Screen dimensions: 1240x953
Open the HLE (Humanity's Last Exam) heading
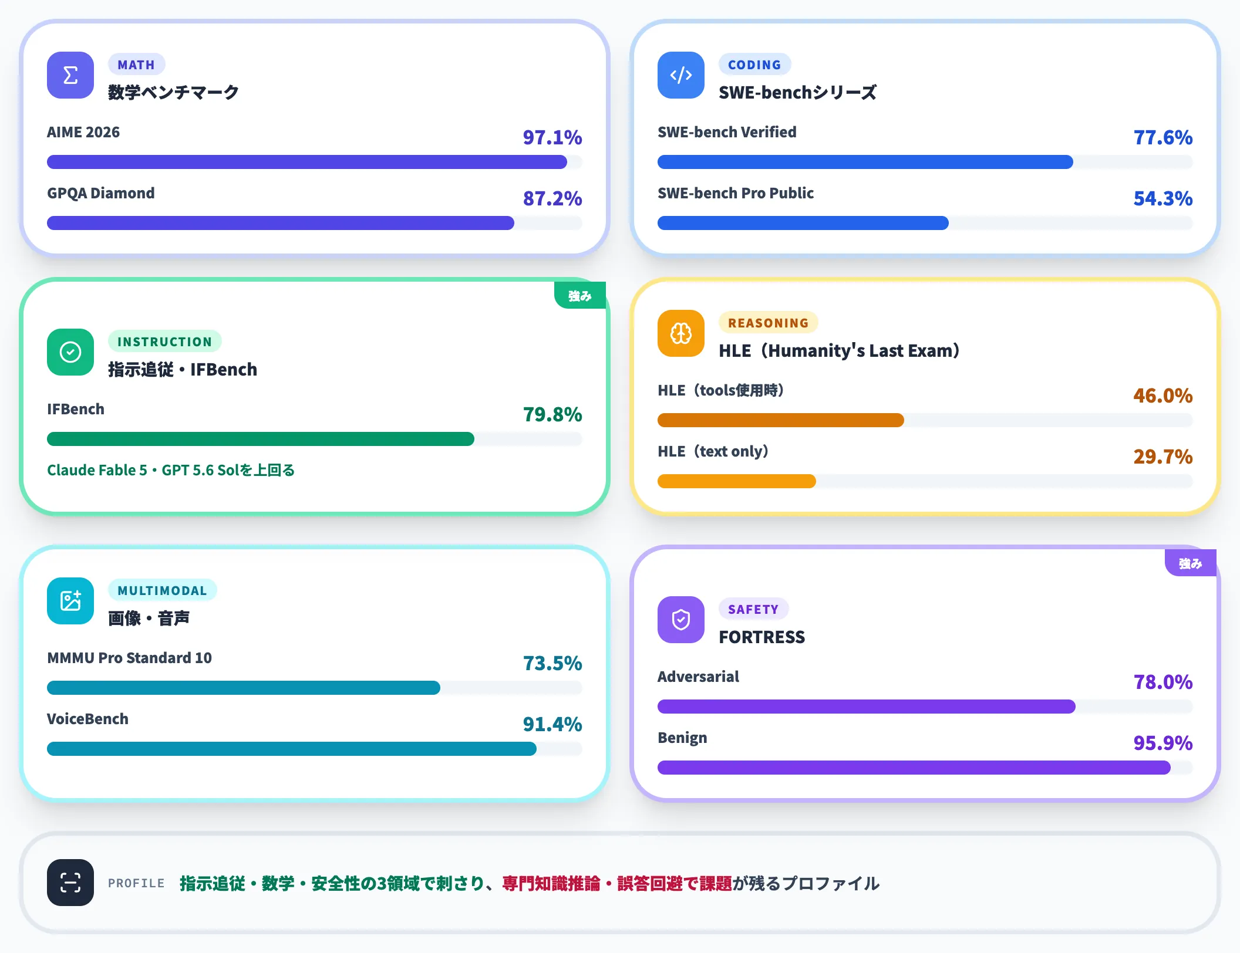click(x=839, y=350)
